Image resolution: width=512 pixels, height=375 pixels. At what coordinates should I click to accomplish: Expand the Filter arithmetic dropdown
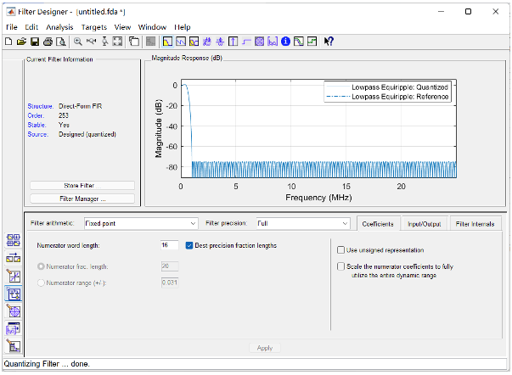coord(140,223)
